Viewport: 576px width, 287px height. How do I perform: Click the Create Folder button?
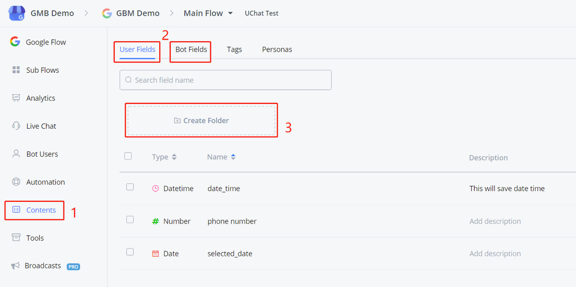[201, 120]
